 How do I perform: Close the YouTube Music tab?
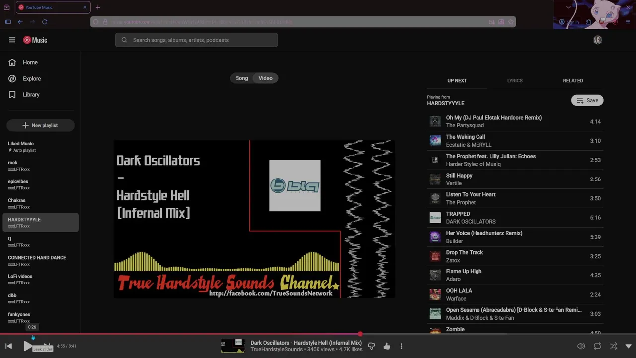[x=85, y=7]
